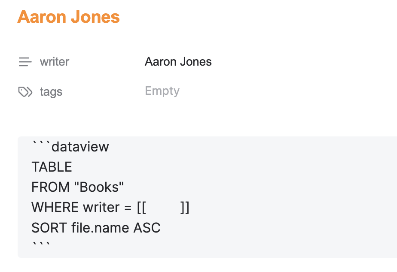The image size is (397, 272).
Task: Click the text-lines icon beside writer property
Action: pyautogui.click(x=25, y=62)
